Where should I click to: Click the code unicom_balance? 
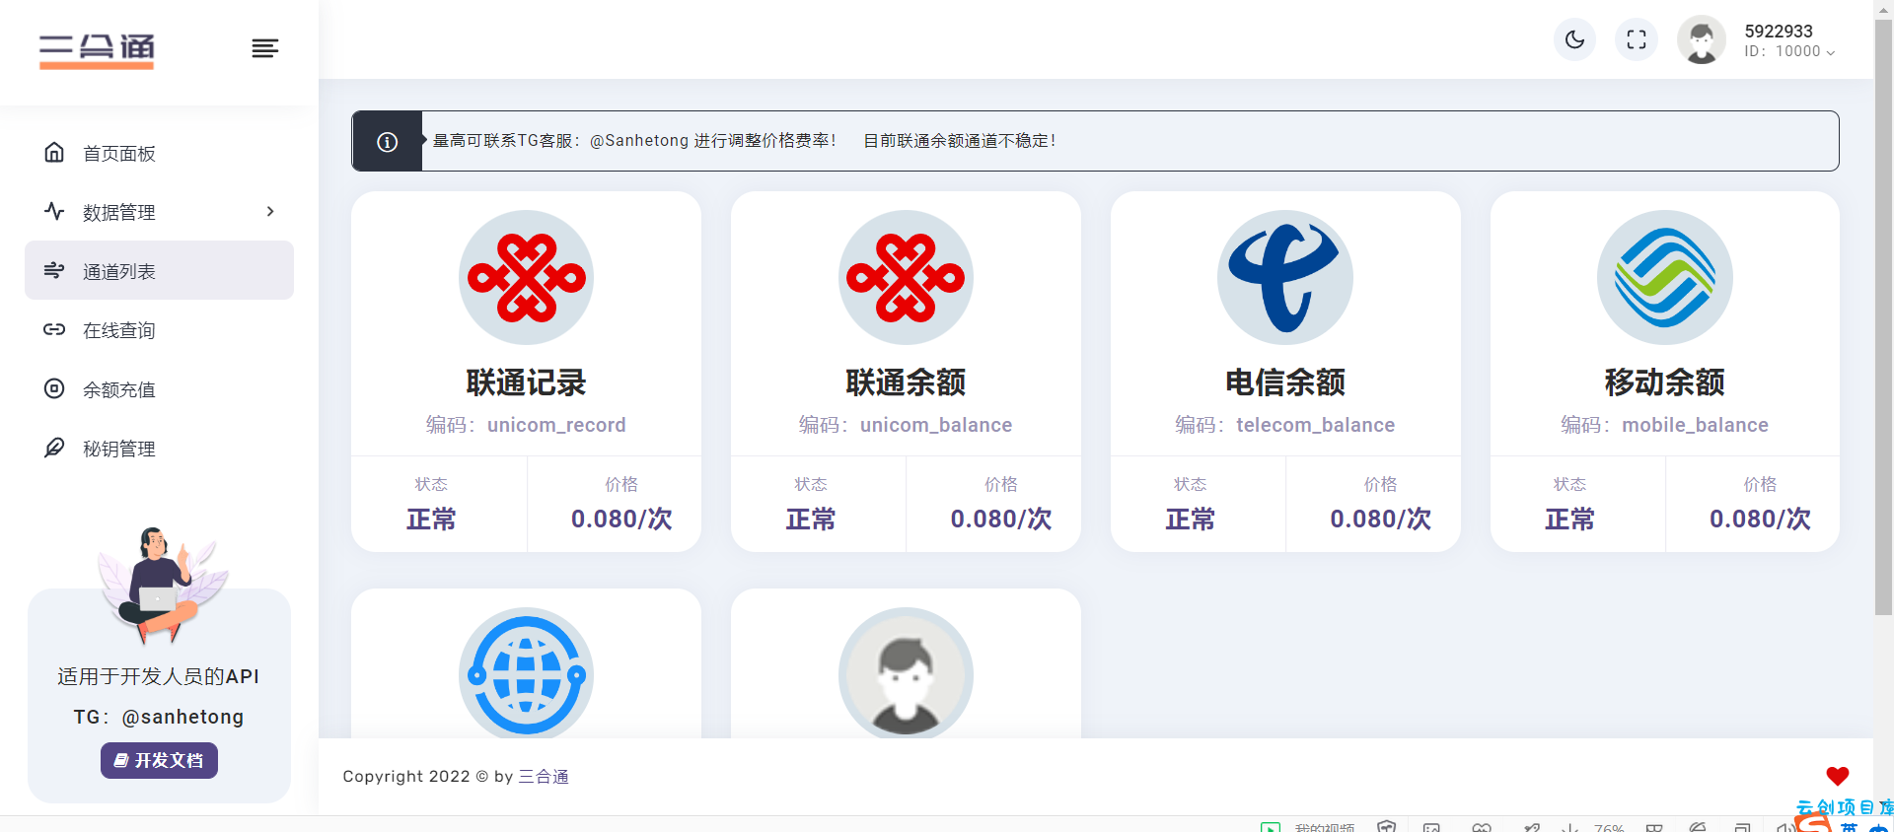point(936,425)
